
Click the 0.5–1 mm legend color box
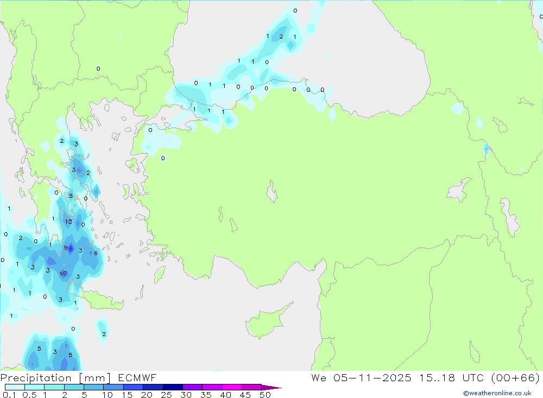pyautogui.click(x=35, y=387)
